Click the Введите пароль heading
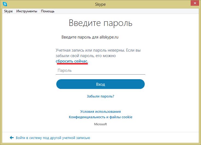 click(100, 23)
